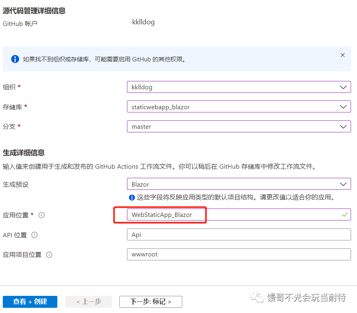
Task: Click the API 位置 field label
Action: pyautogui.click(x=15, y=235)
